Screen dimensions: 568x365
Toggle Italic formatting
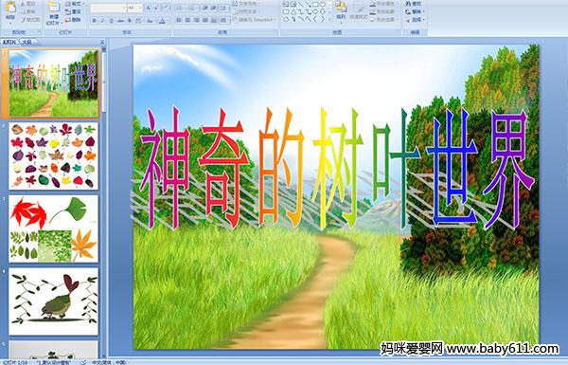pyautogui.click(x=103, y=21)
